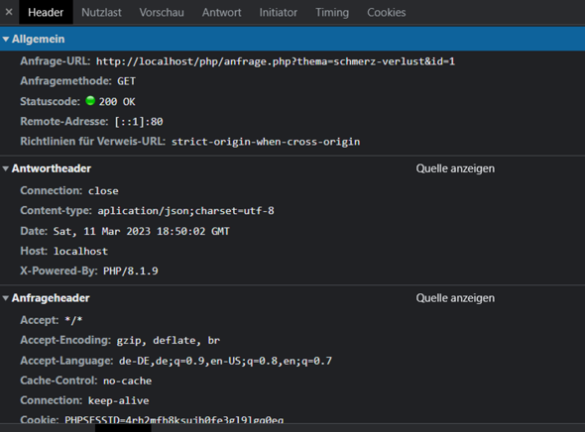Image resolution: width=585 pixels, height=432 pixels.
Task: Select the Anfrage-URL value text
Action: (x=276, y=61)
